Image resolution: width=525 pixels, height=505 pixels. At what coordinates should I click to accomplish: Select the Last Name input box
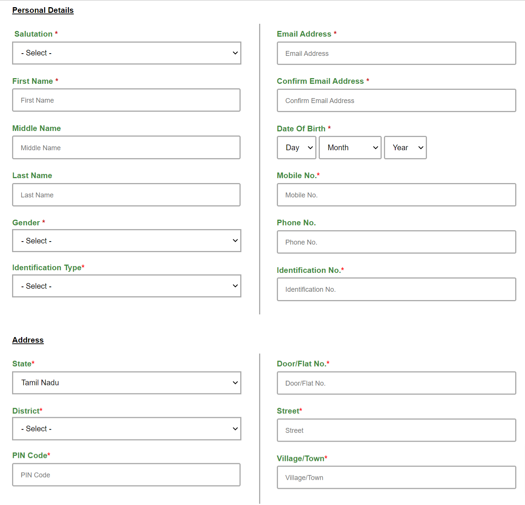pos(126,195)
